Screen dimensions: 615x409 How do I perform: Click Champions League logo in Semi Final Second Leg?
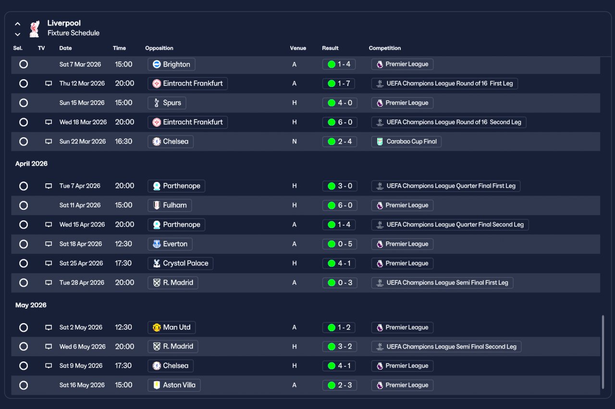[x=380, y=347]
